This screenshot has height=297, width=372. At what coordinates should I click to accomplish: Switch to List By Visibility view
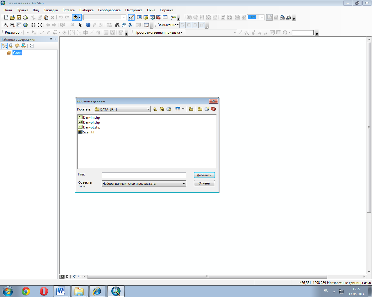(x=17, y=46)
